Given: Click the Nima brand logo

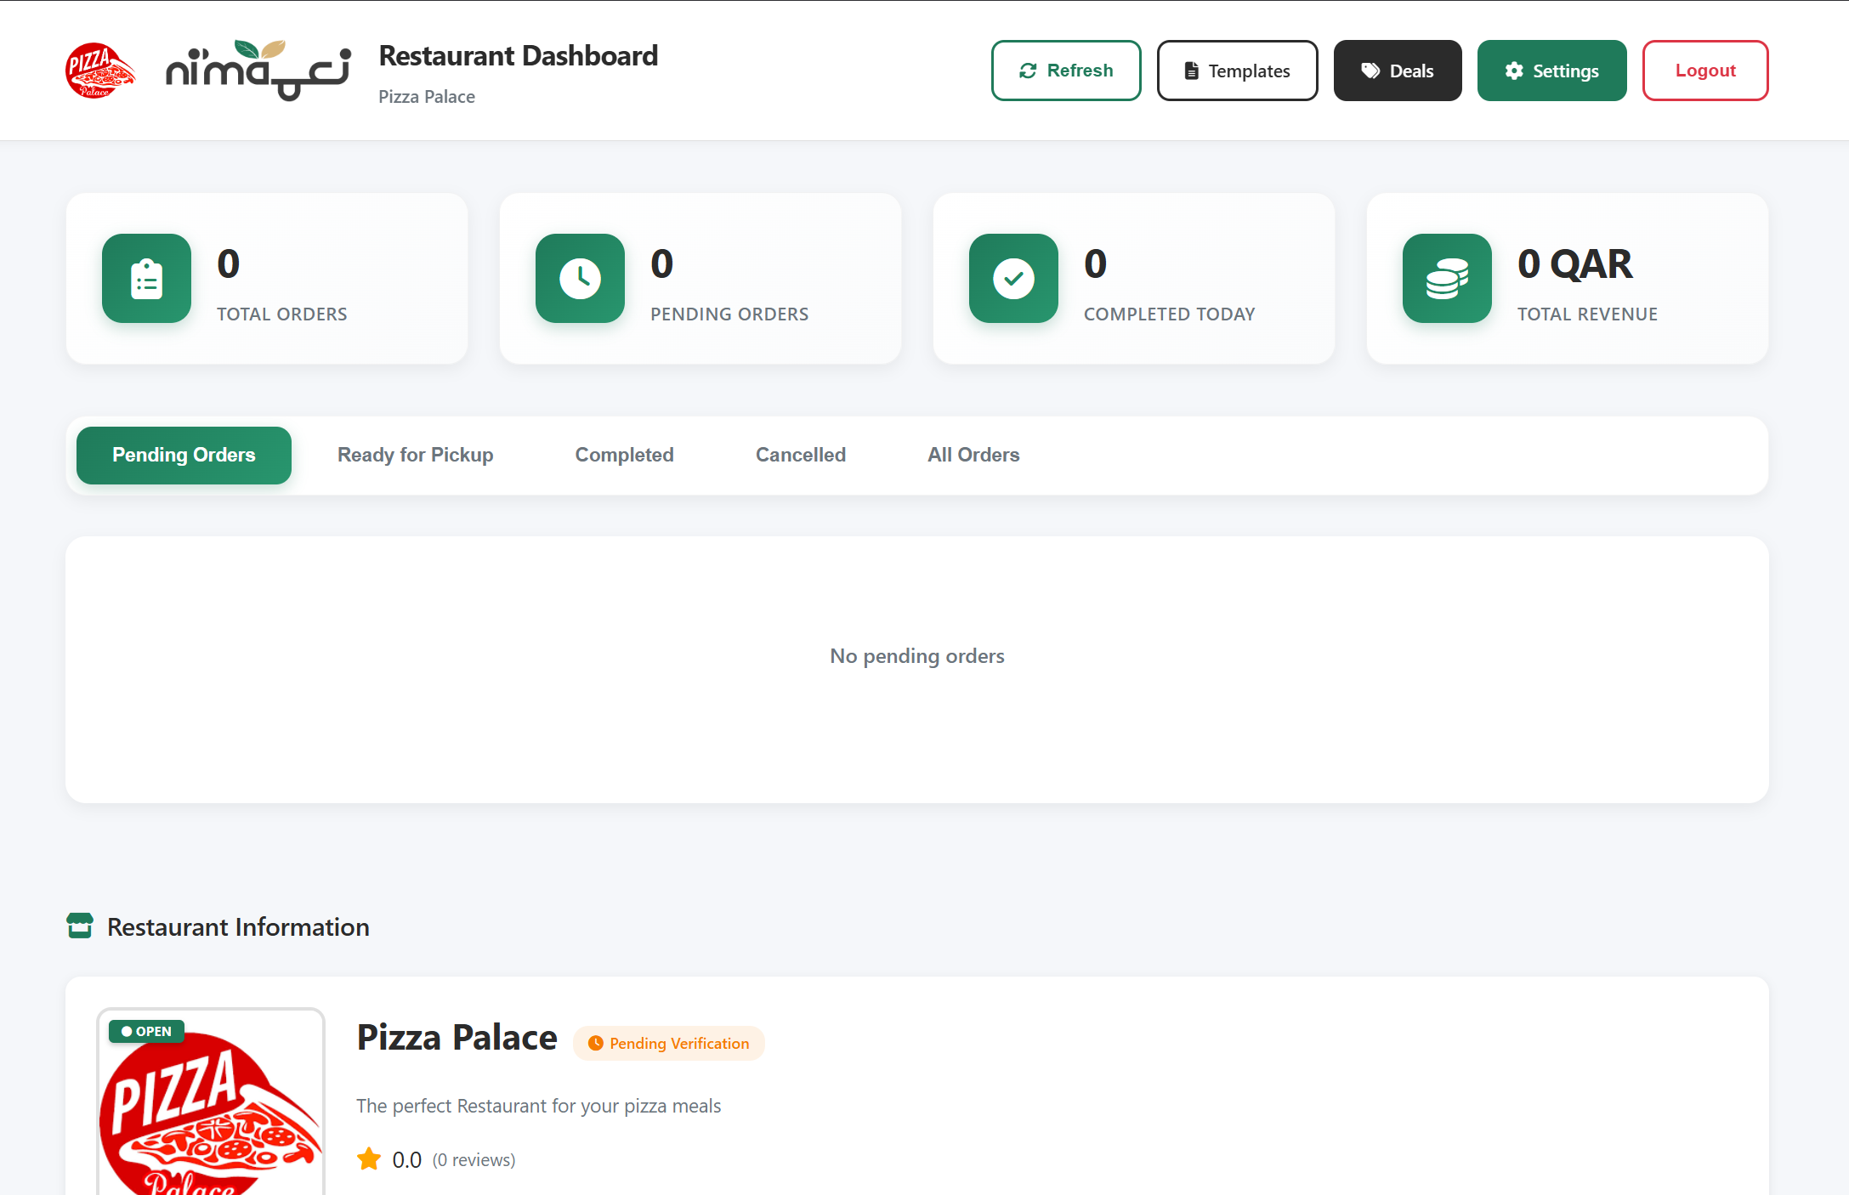Looking at the screenshot, I should (x=258, y=71).
